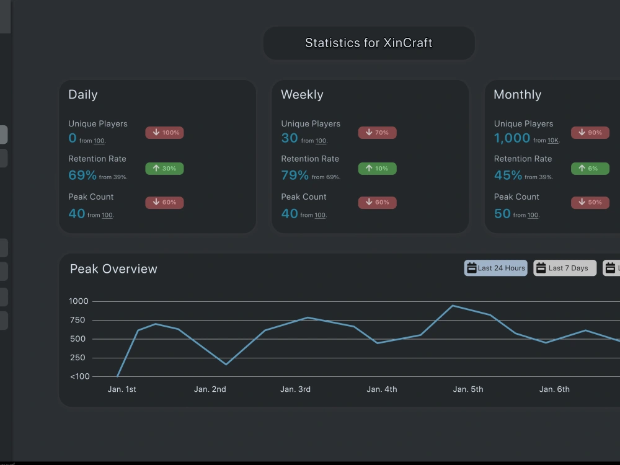The height and width of the screenshot is (465, 620).
Task: Click Monthly peak count value 50
Action: click(x=502, y=213)
